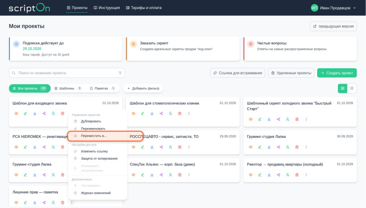Open preview eye icon for Шаблон для входящего звонка
Screen dimensions: 366x208
point(16,113)
